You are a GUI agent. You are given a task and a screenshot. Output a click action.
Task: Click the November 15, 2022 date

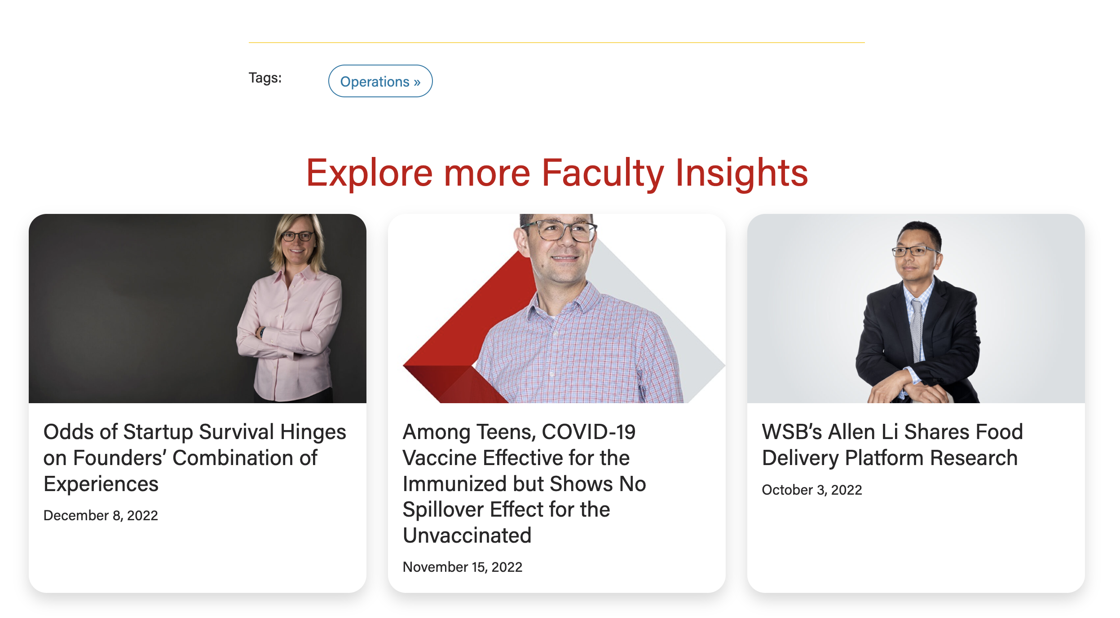pos(462,567)
